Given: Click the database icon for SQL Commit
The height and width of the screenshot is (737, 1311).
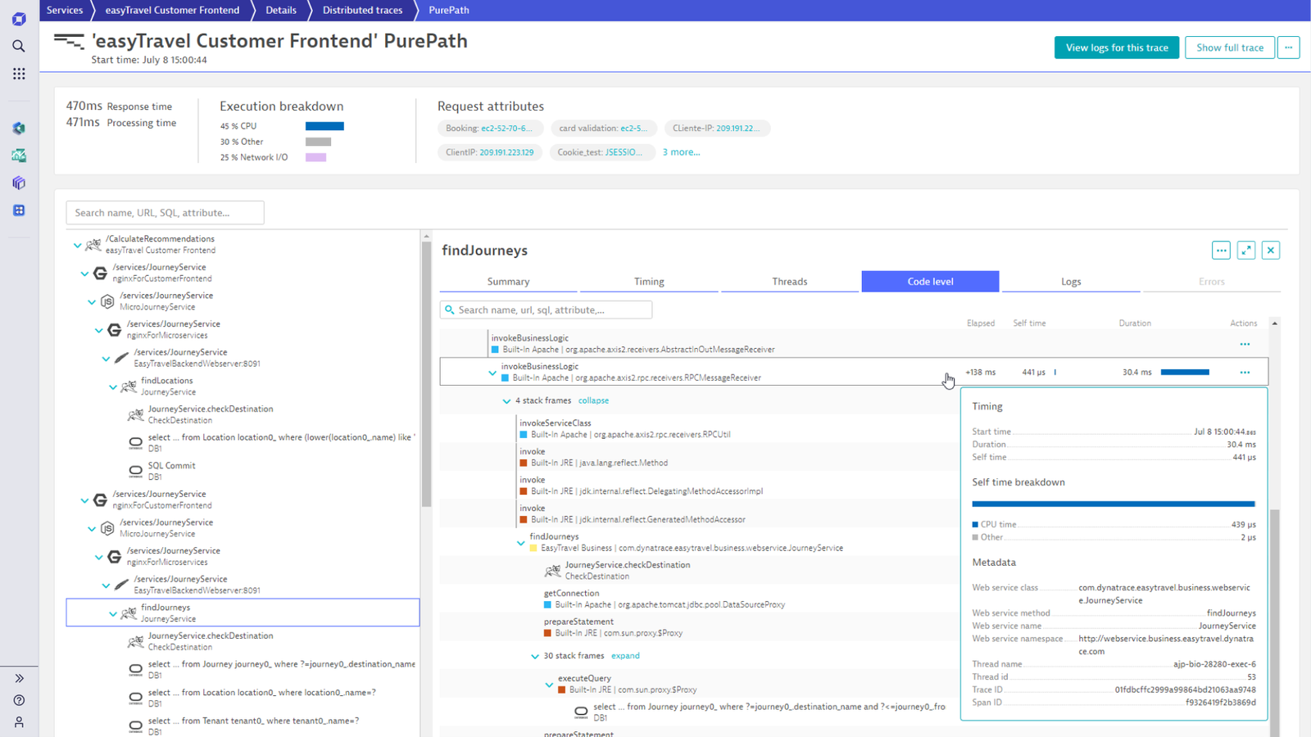Looking at the screenshot, I should coord(135,471).
